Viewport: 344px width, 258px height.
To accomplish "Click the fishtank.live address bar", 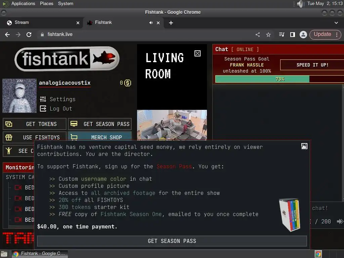I will pos(145,35).
